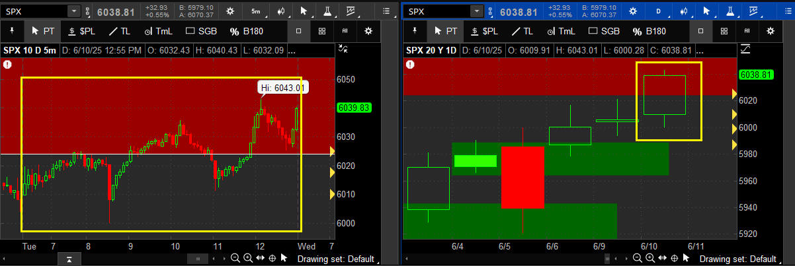
Task: Select % B180 tool in right chart
Action: (x=649, y=30)
